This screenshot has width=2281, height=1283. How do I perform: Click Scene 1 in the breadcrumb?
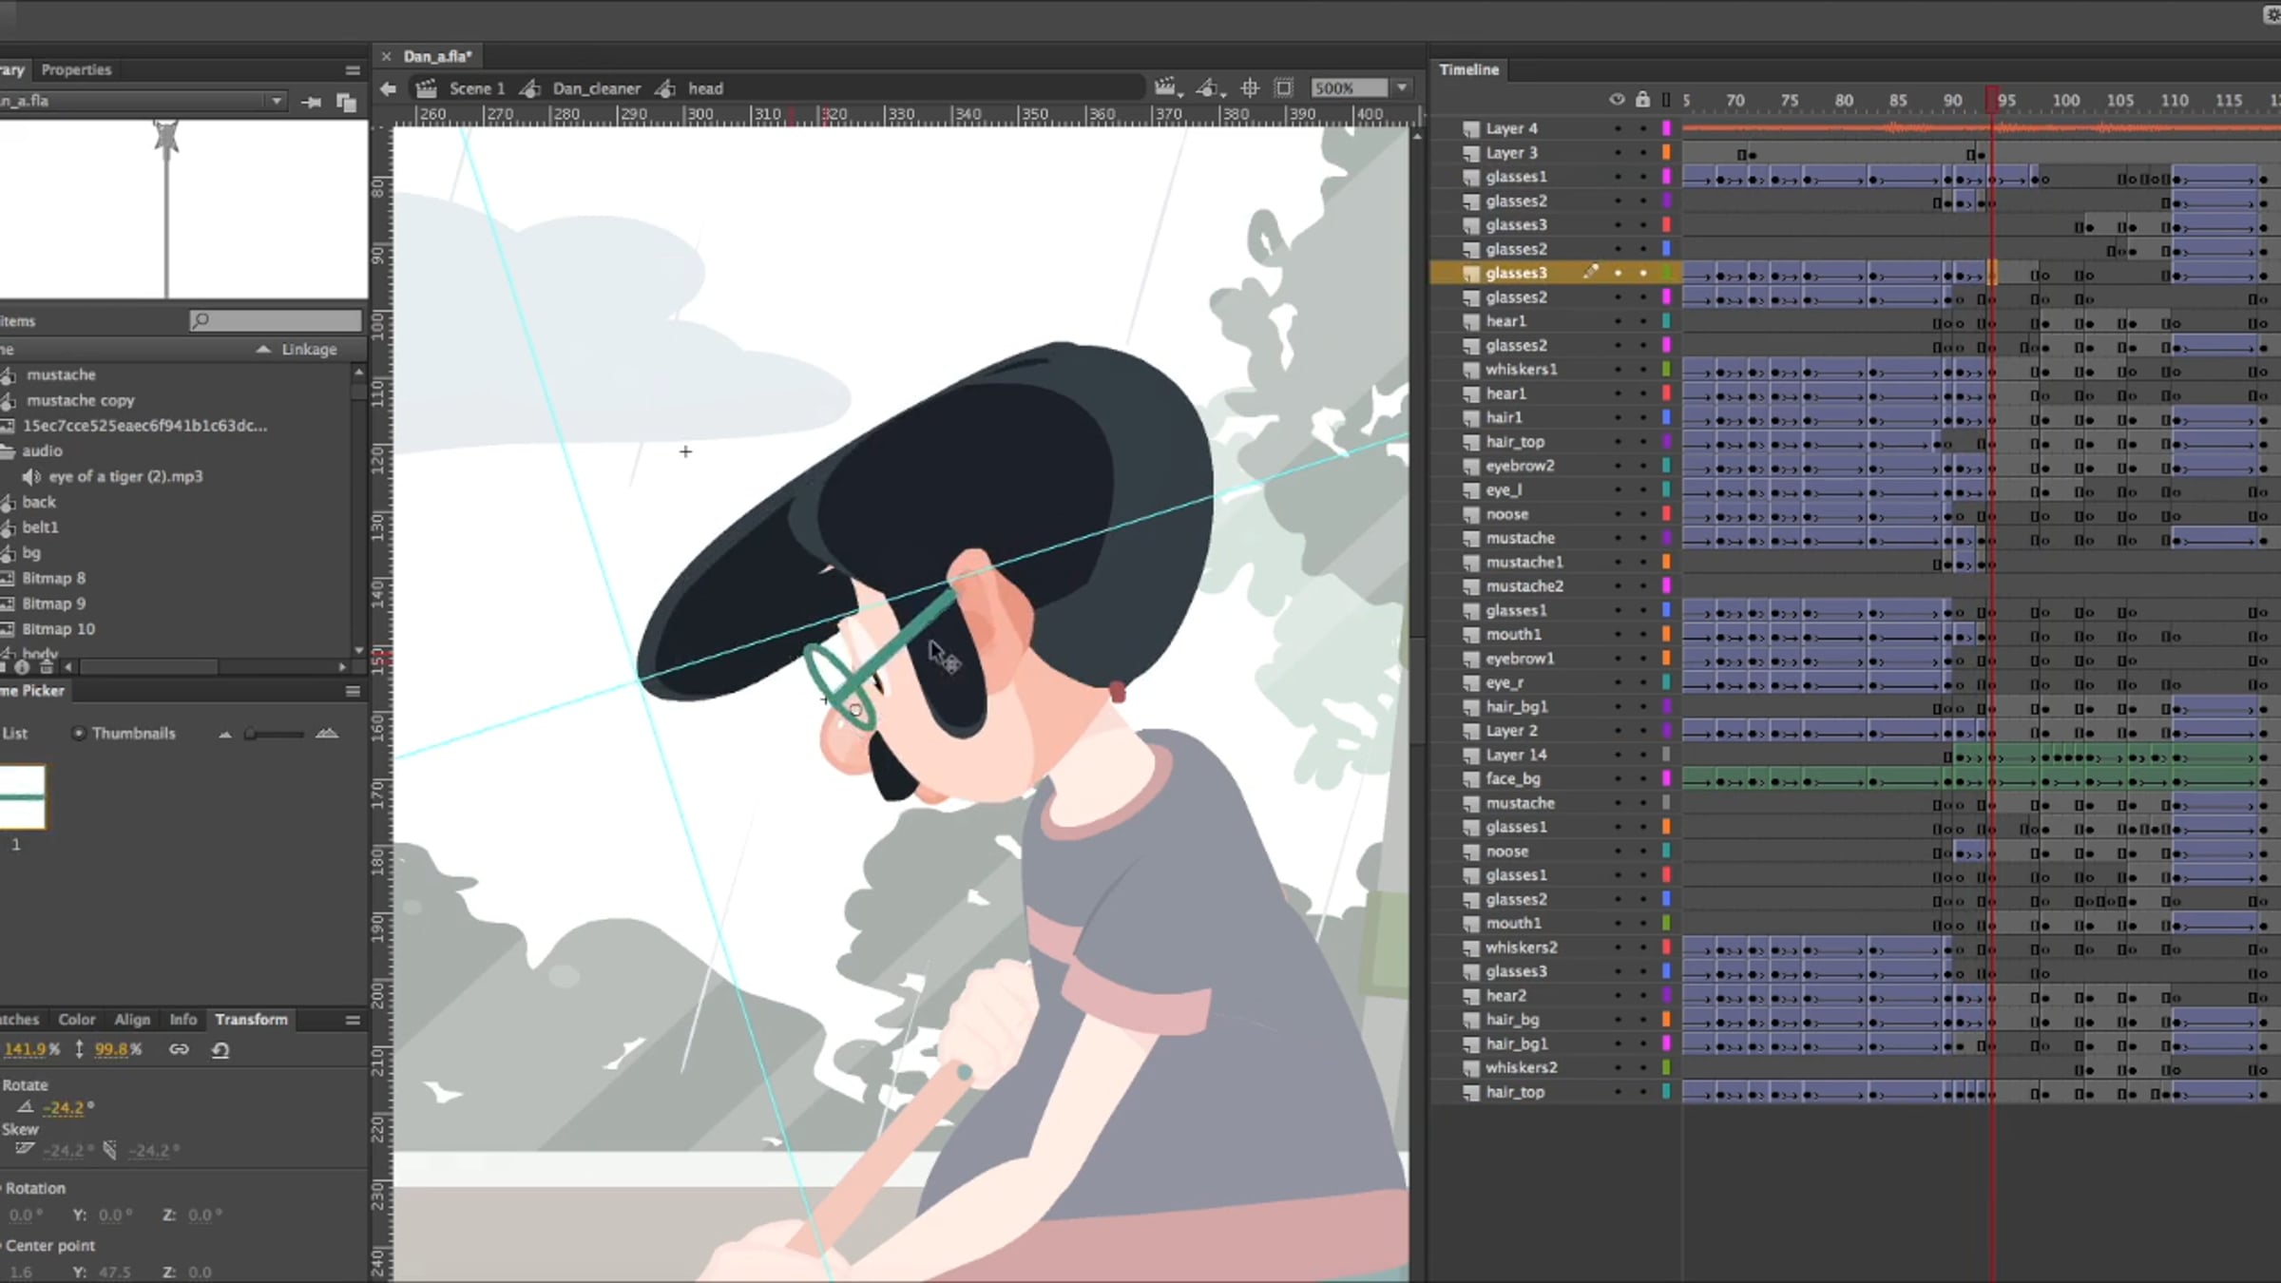pyautogui.click(x=476, y=88)
